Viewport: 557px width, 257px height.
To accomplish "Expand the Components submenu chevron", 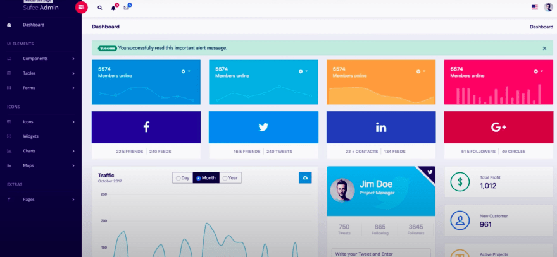I will (x=73, y=59).
